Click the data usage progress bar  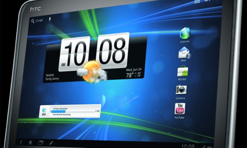[x=73, y=111]
